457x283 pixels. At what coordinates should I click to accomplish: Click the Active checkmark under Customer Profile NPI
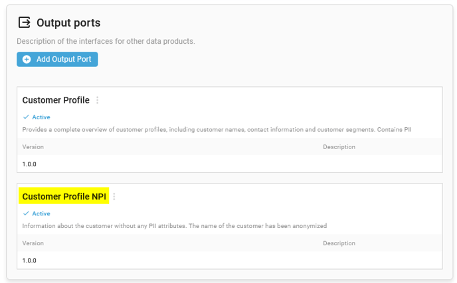pos(26,213)
